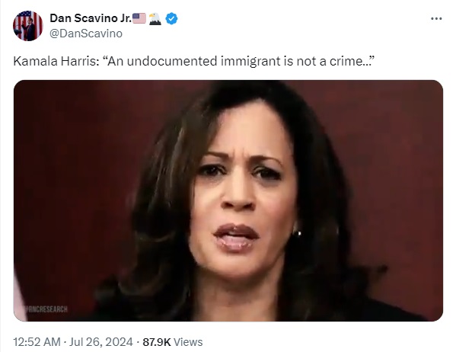Click the blue verified checkmark badge
The width and height of the screenshot is (456, 352).
[171, 18]
